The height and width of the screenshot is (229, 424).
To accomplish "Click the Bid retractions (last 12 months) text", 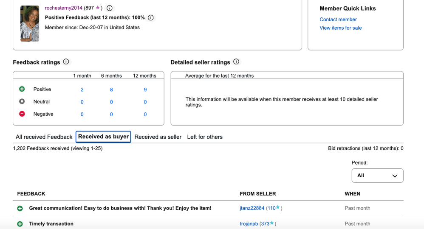I will [x=366, y=148].
